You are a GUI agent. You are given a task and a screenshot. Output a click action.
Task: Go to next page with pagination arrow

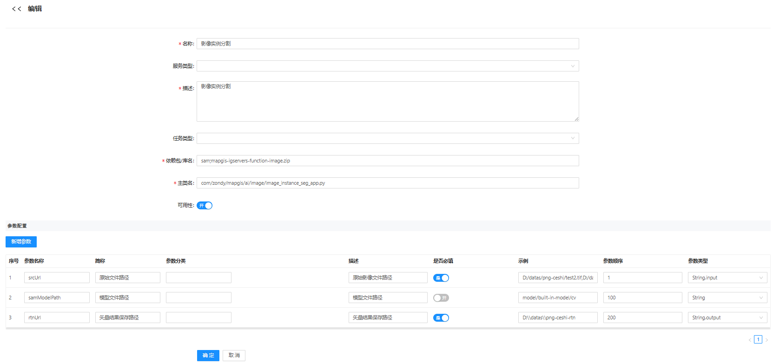(x=766, y=340)
